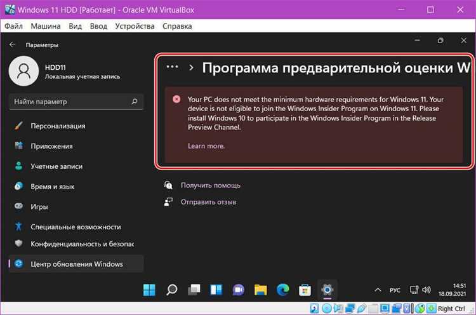Click the back arrow in Параметры
Image resolution: width=476 pixels, height=315 pixels.
12,44
